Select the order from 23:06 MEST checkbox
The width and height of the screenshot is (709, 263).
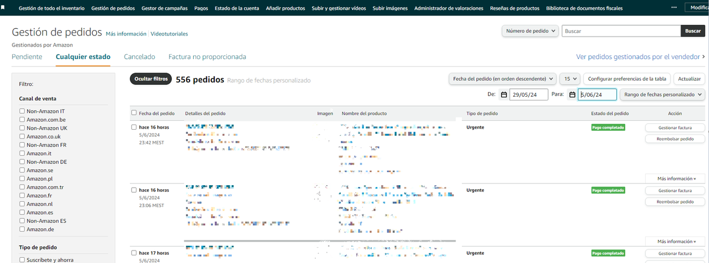(x=134, y=190)
